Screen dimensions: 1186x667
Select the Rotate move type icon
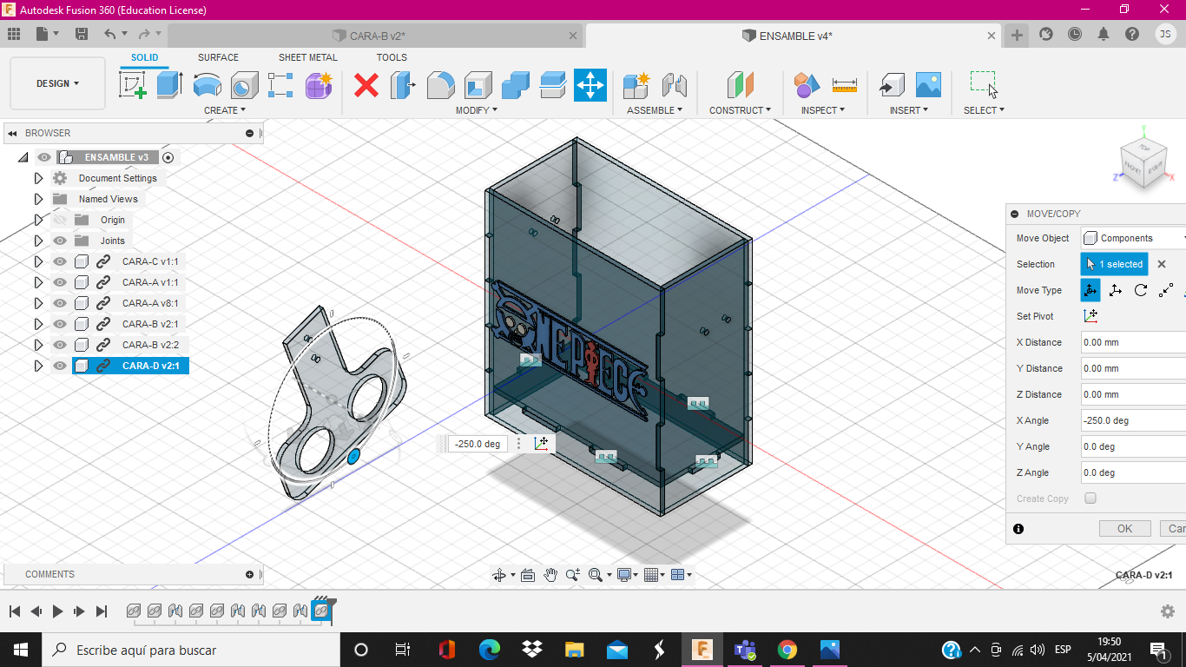coord(1141,290)
